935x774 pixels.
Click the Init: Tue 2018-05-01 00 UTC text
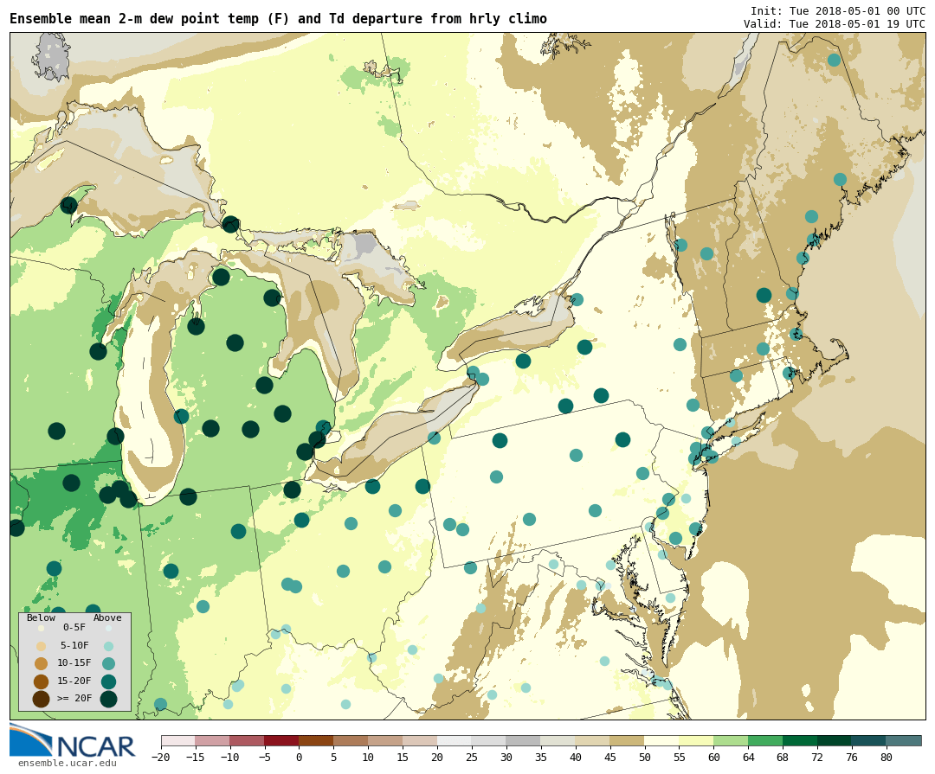(x=838, y=11)
